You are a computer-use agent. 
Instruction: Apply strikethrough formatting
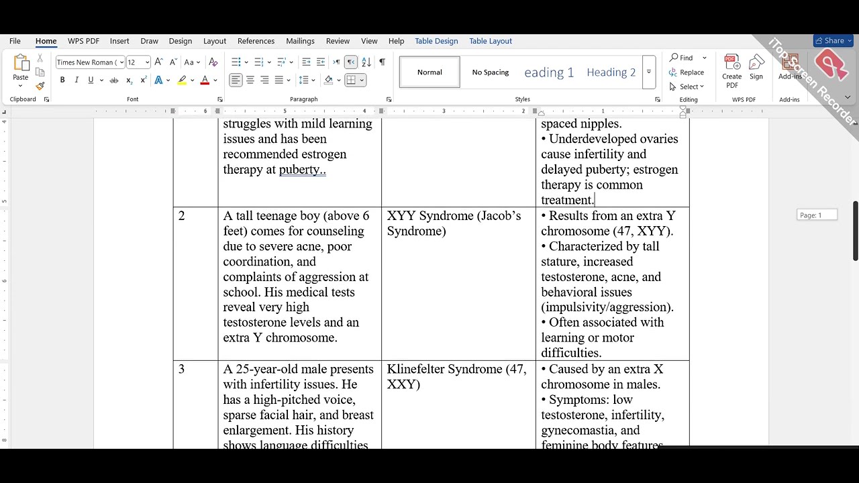pyautogui.click(x=114, y=80)
